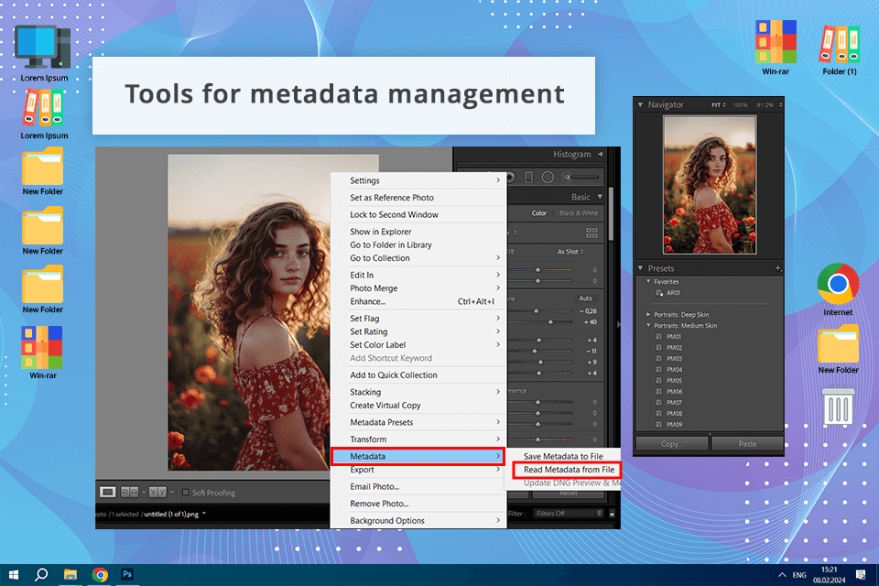Expand the Portraits: Deep Skin group

click(x=648, y=315)
